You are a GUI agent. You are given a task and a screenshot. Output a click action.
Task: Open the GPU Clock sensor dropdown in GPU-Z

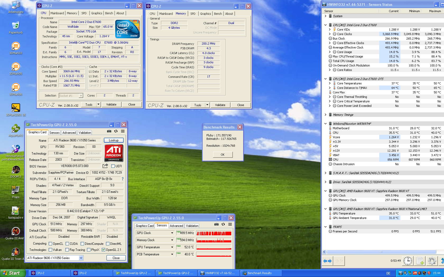(172, 233)
